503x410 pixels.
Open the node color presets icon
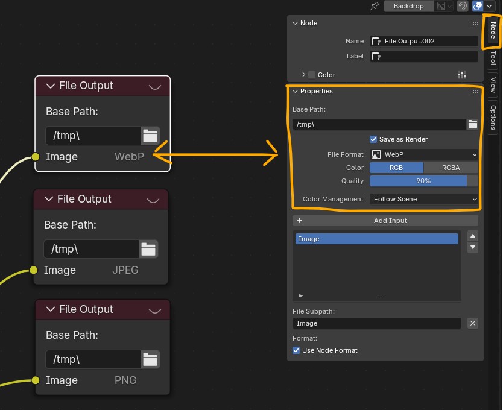462,75
